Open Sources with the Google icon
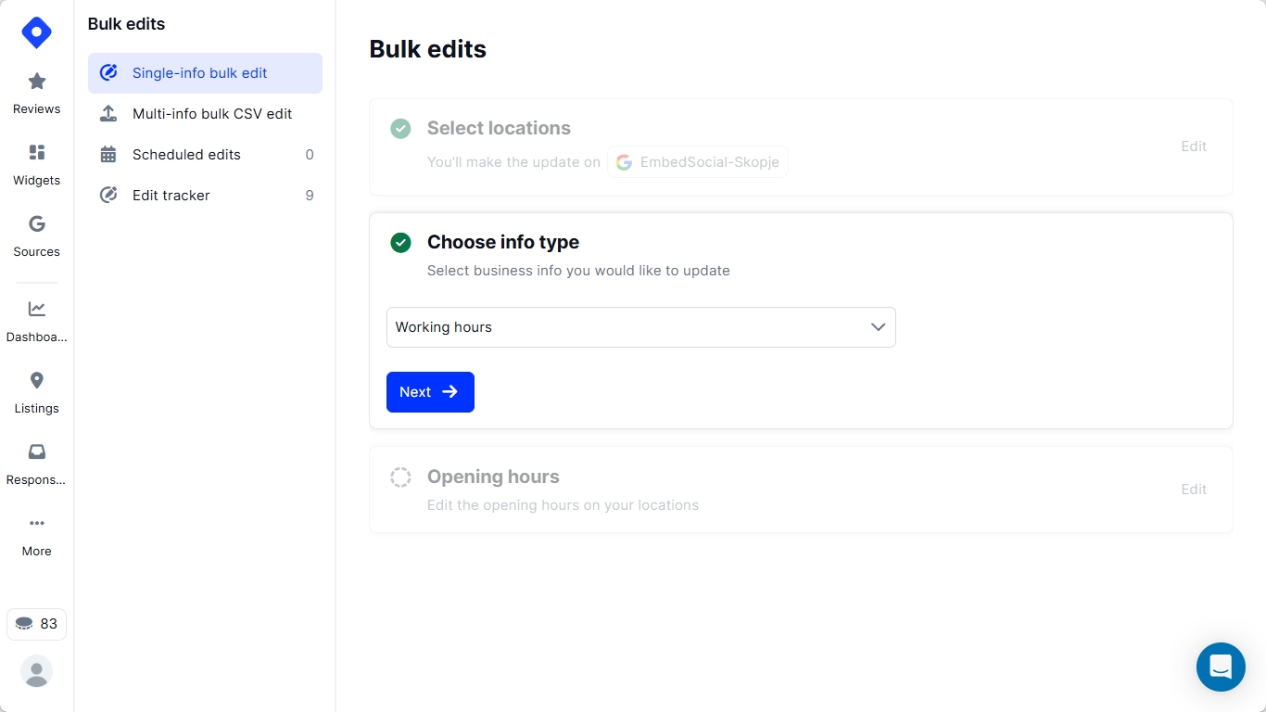The image size is (1266, 712). [x=37, y=224]
